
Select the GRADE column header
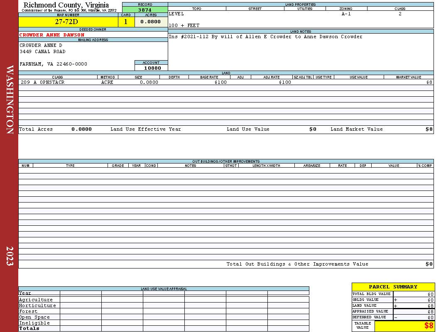point(118,166)
